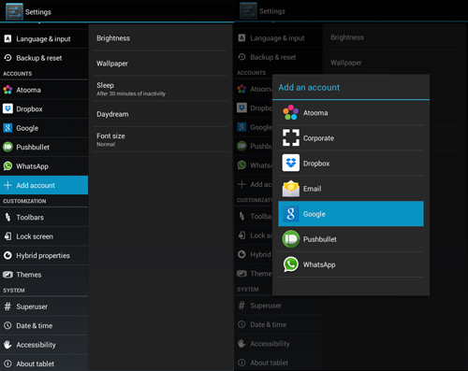This screenshot has height=371, width=468.
Task: Click Accessibility label in left sidebar
Action: pyautogui.click(x=36, y=345)
